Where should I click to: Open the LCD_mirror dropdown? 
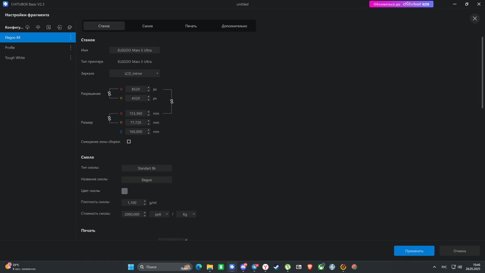click(135, 73)
